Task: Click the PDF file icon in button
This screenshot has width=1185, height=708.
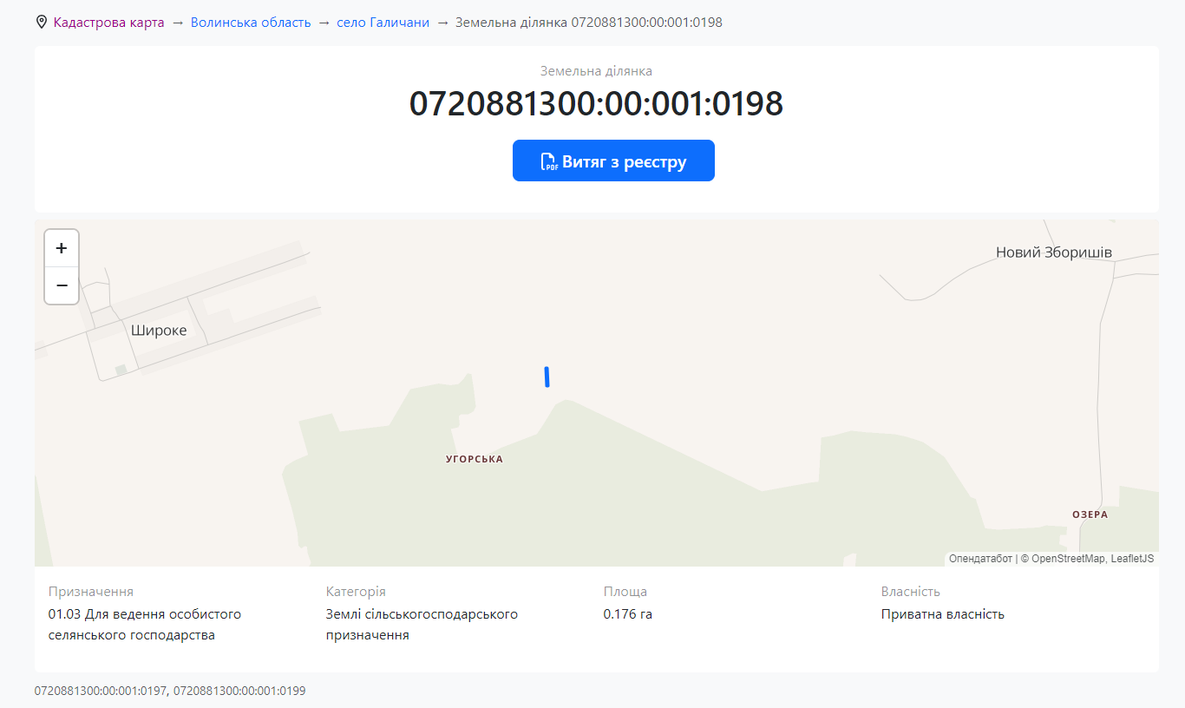Action: (x=549, y=162)
